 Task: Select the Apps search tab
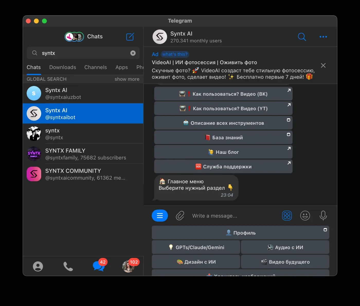click(122, 67)
